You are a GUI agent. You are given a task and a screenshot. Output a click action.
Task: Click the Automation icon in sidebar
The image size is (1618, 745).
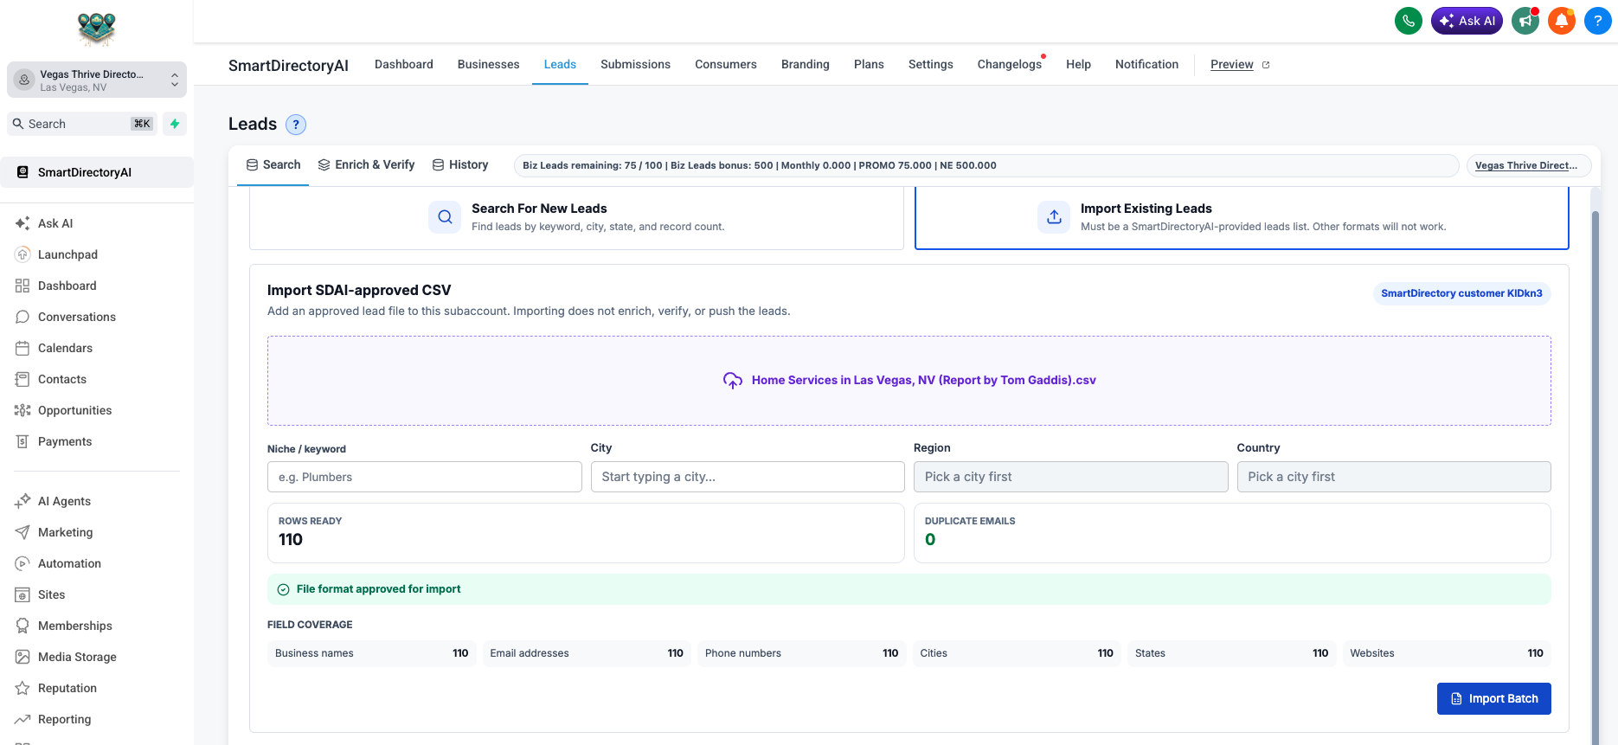point(22,563)
